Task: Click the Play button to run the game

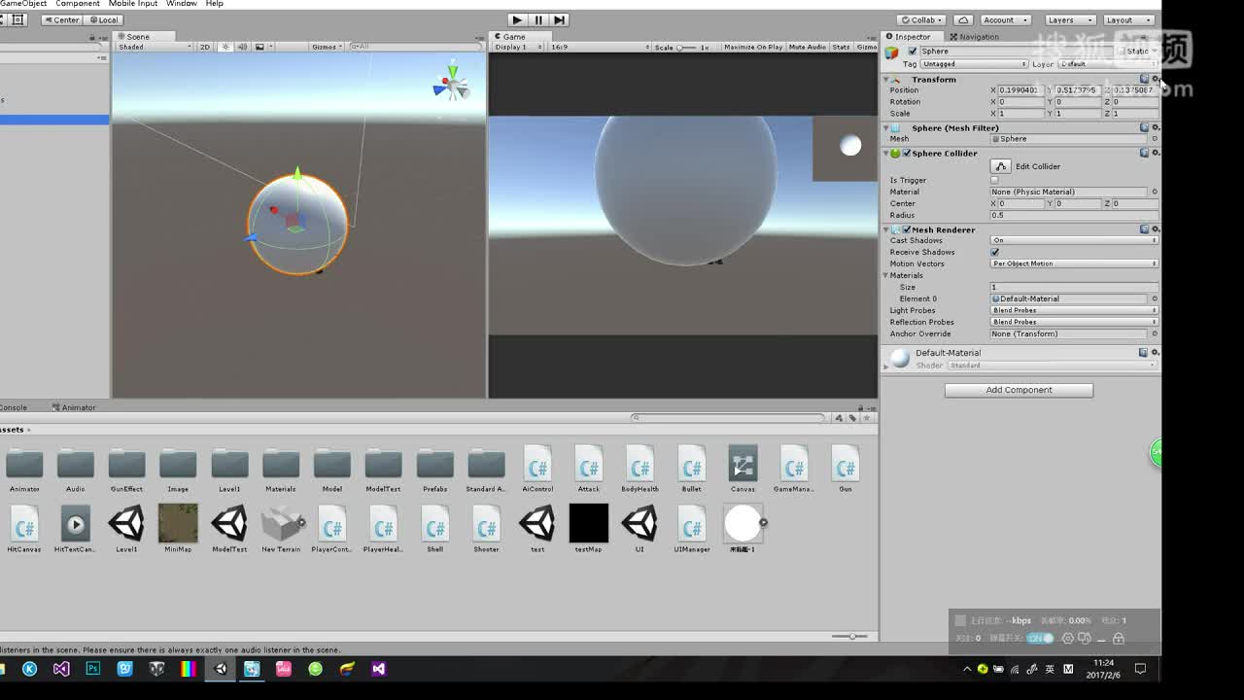Action: point(516,19)
